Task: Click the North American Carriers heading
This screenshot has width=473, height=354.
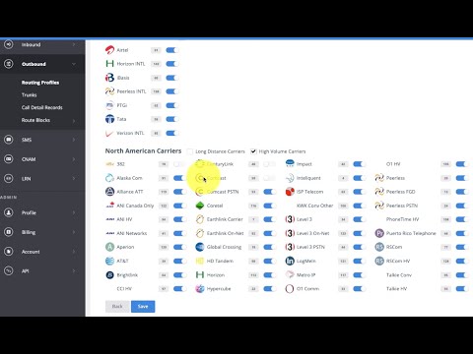Action: [x=143, y=150]
